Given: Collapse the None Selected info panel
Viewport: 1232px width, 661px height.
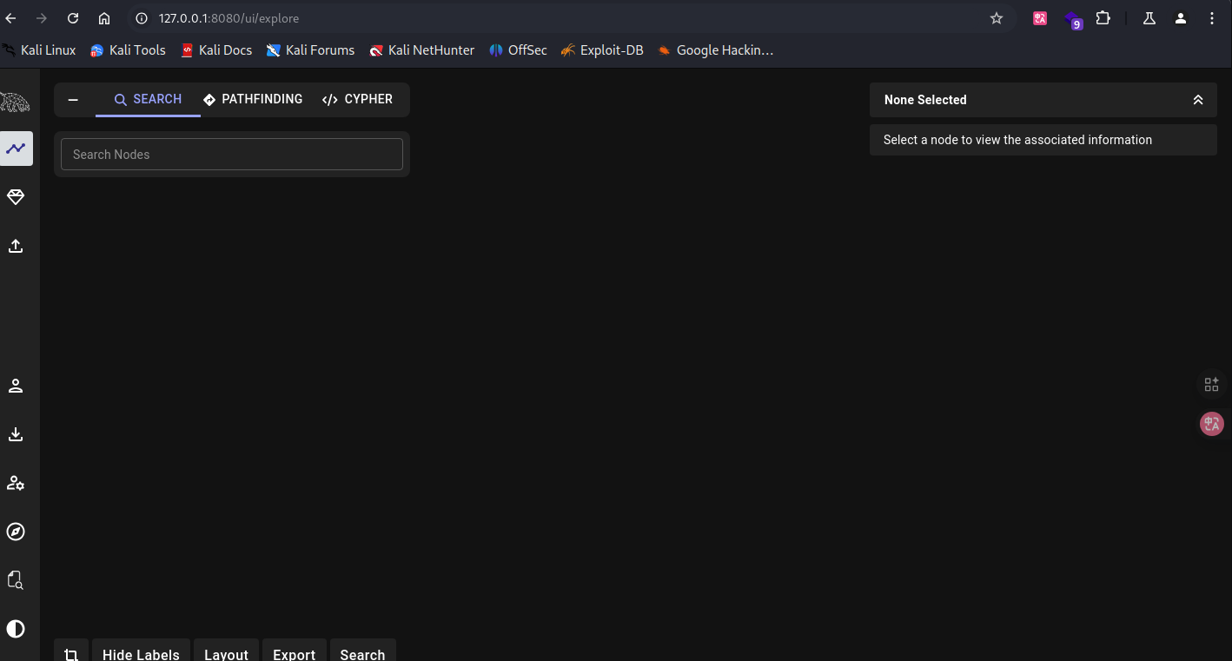Looking at the screenshot, I should 1197,100.
